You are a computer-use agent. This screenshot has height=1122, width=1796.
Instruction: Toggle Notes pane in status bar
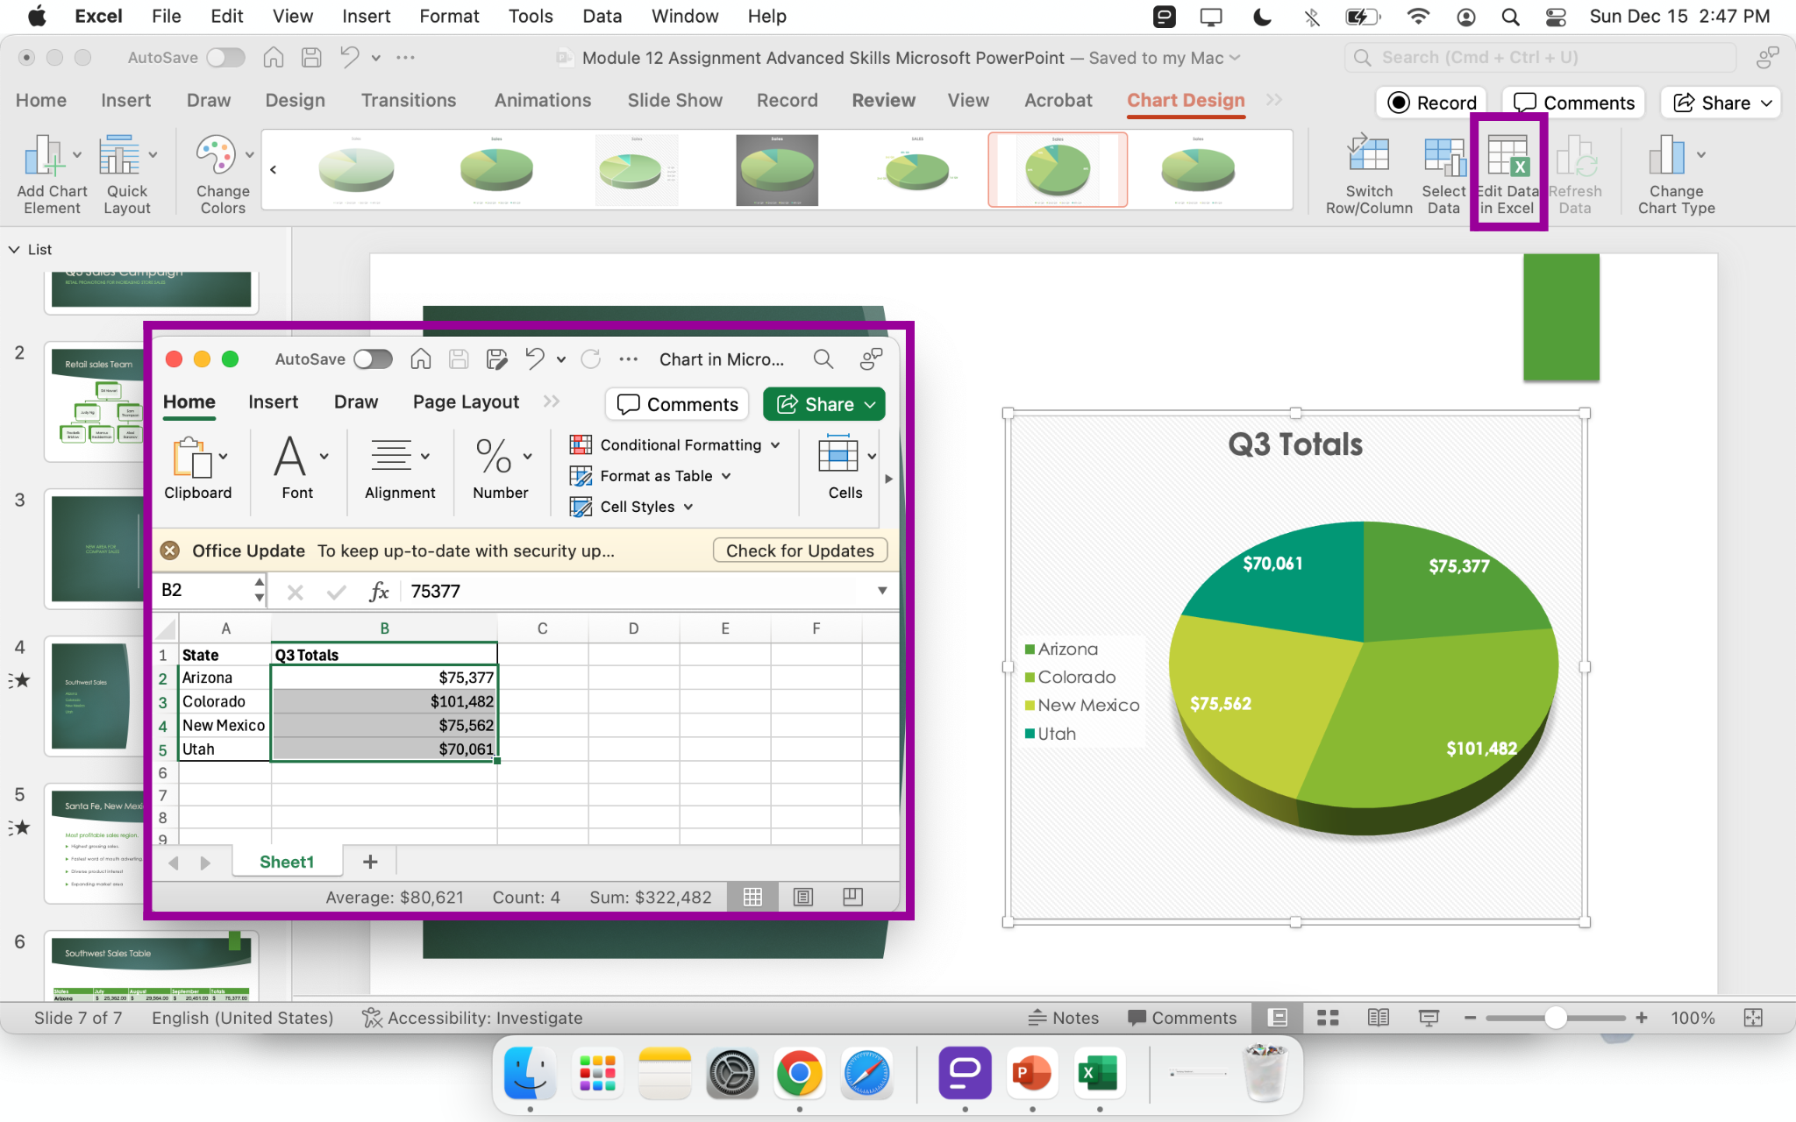1063,1018
